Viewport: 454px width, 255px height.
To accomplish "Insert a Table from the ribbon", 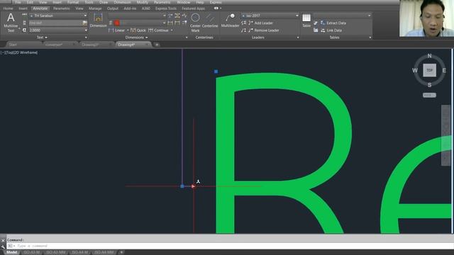I will [x=306, y=21].
